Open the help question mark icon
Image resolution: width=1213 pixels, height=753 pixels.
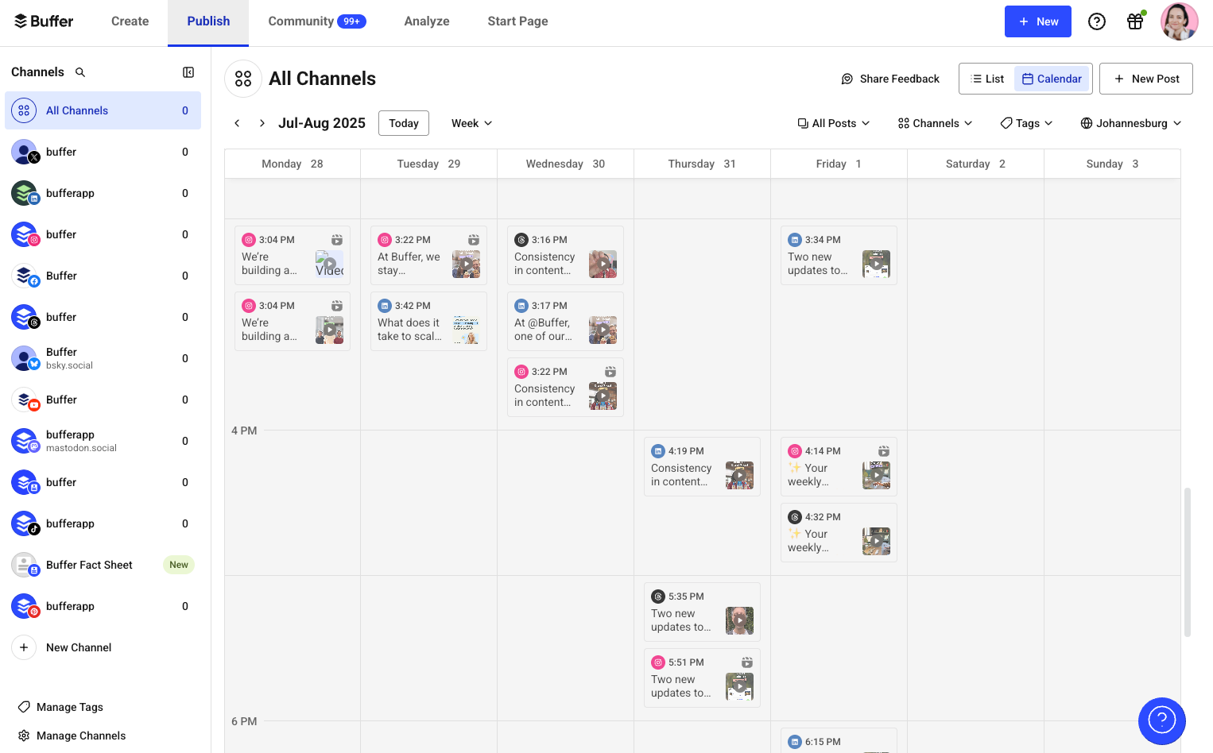1097,21
